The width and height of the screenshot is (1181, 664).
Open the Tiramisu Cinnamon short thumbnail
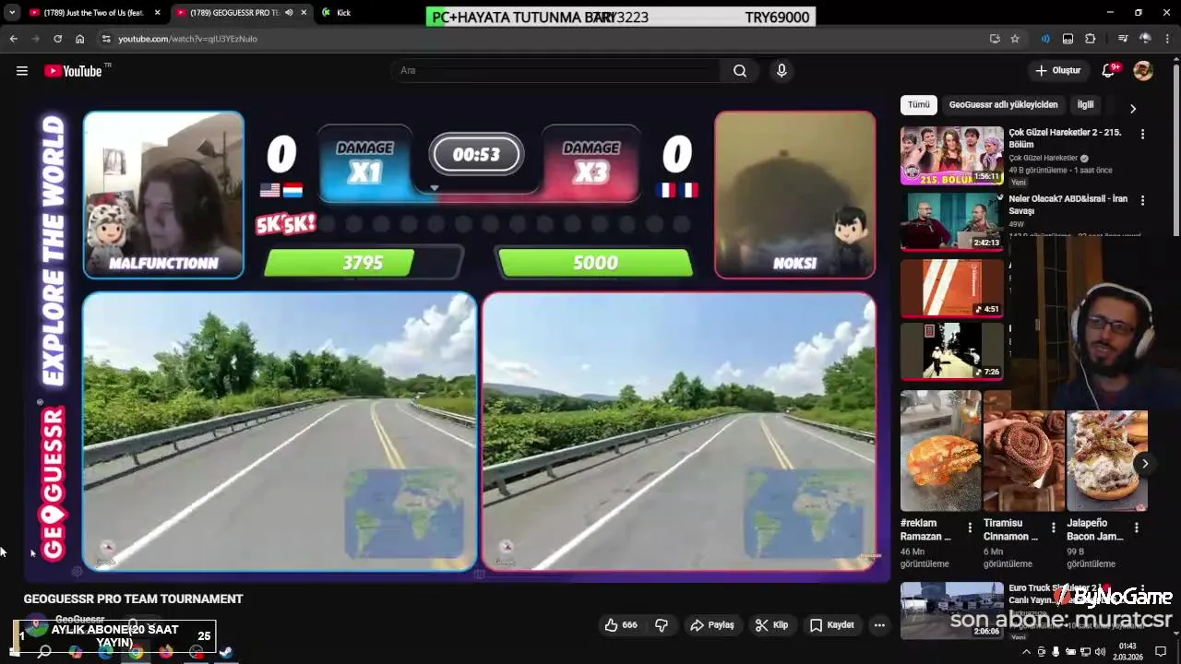pos(1023,450)
